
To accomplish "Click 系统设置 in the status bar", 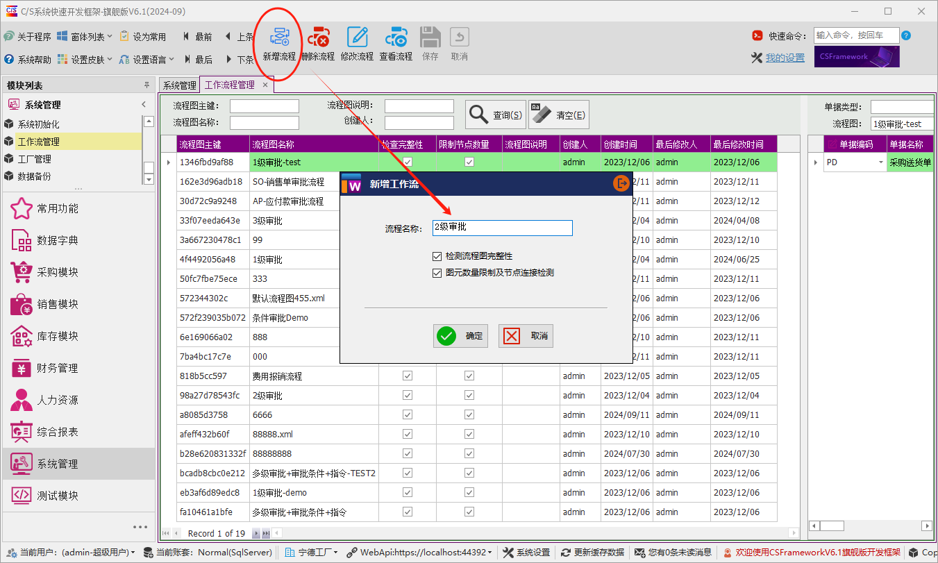I will pyautogui.click(x=526, y=553).
